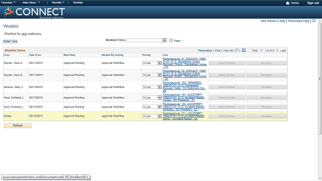Click View All link
This screenshot has height=181, width=322.
(x=228, y=50)
